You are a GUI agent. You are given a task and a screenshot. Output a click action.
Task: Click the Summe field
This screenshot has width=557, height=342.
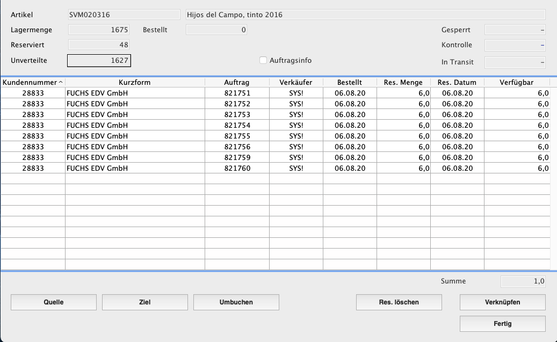click(x=523, y=281)
